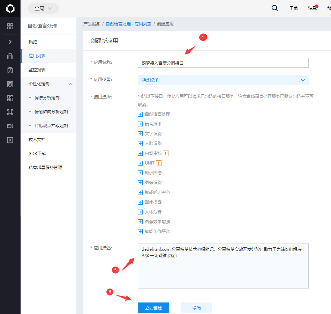
Task: Check the 文字识别 interface option
Action: (140, 133)
